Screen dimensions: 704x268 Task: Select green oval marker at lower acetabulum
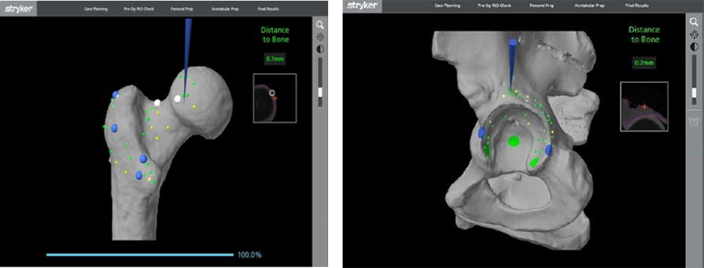click(535, 163)
